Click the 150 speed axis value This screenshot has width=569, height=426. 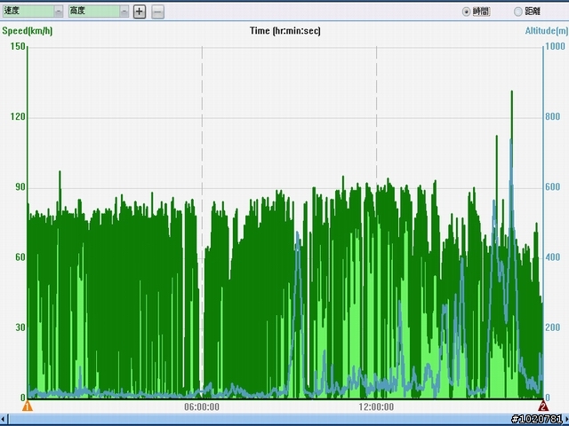(x=18, y=46)
